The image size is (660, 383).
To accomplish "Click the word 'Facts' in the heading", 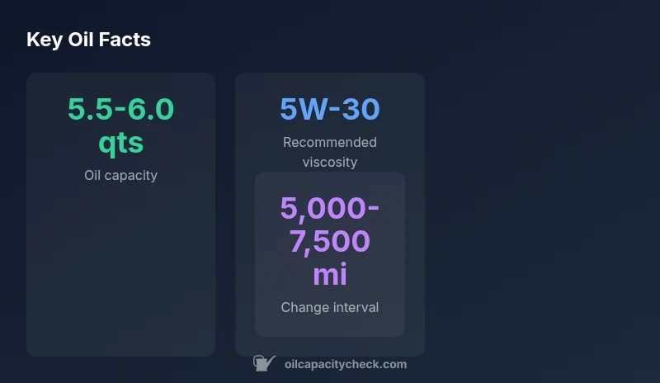I will click(125, 40).
